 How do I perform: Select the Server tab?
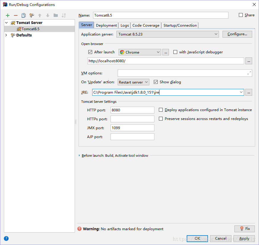(87, 25)
